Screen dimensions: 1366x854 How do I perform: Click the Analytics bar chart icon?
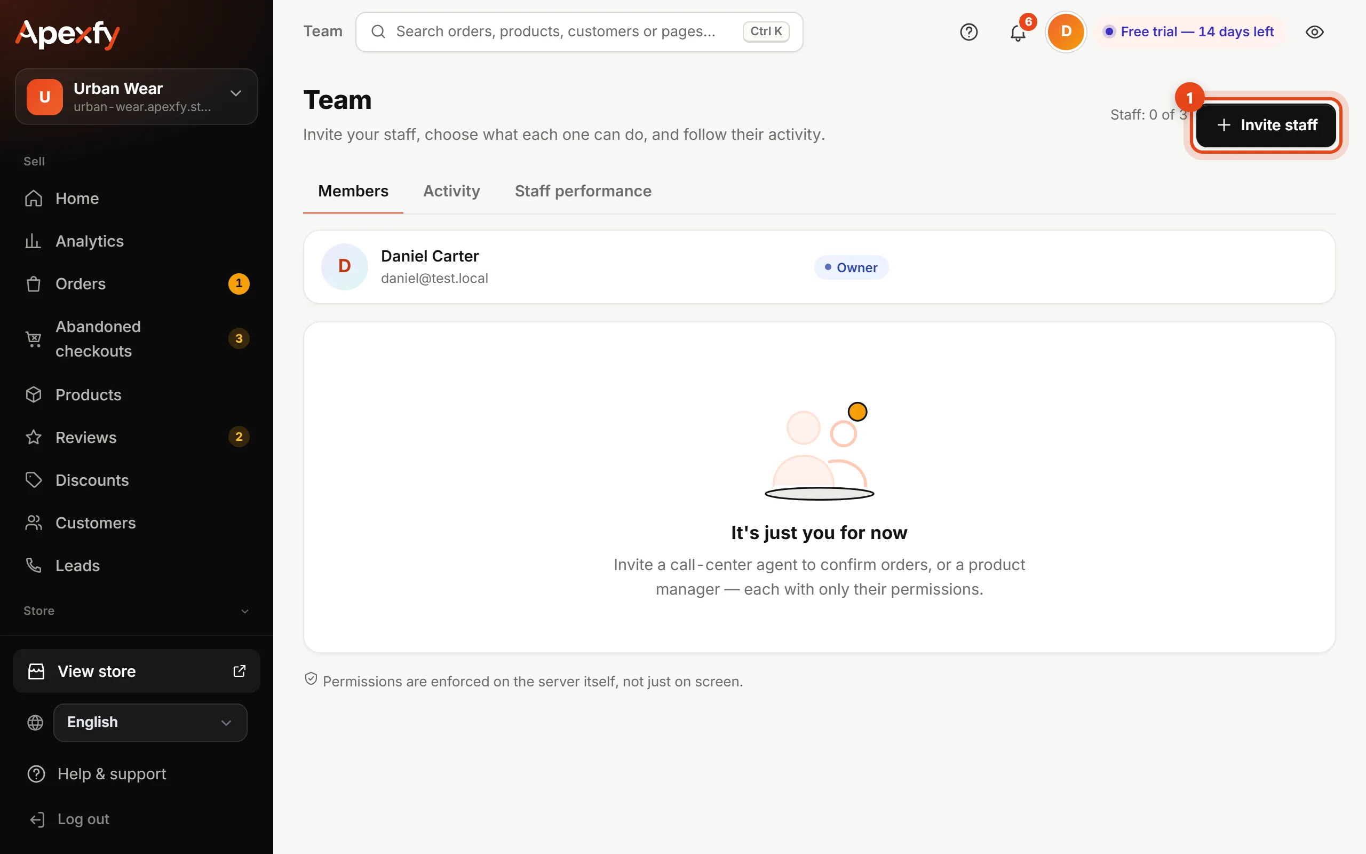coord(33,241)
